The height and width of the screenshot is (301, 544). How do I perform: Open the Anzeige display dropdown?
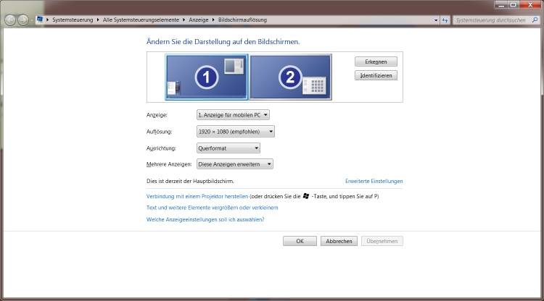pos(233,115)
